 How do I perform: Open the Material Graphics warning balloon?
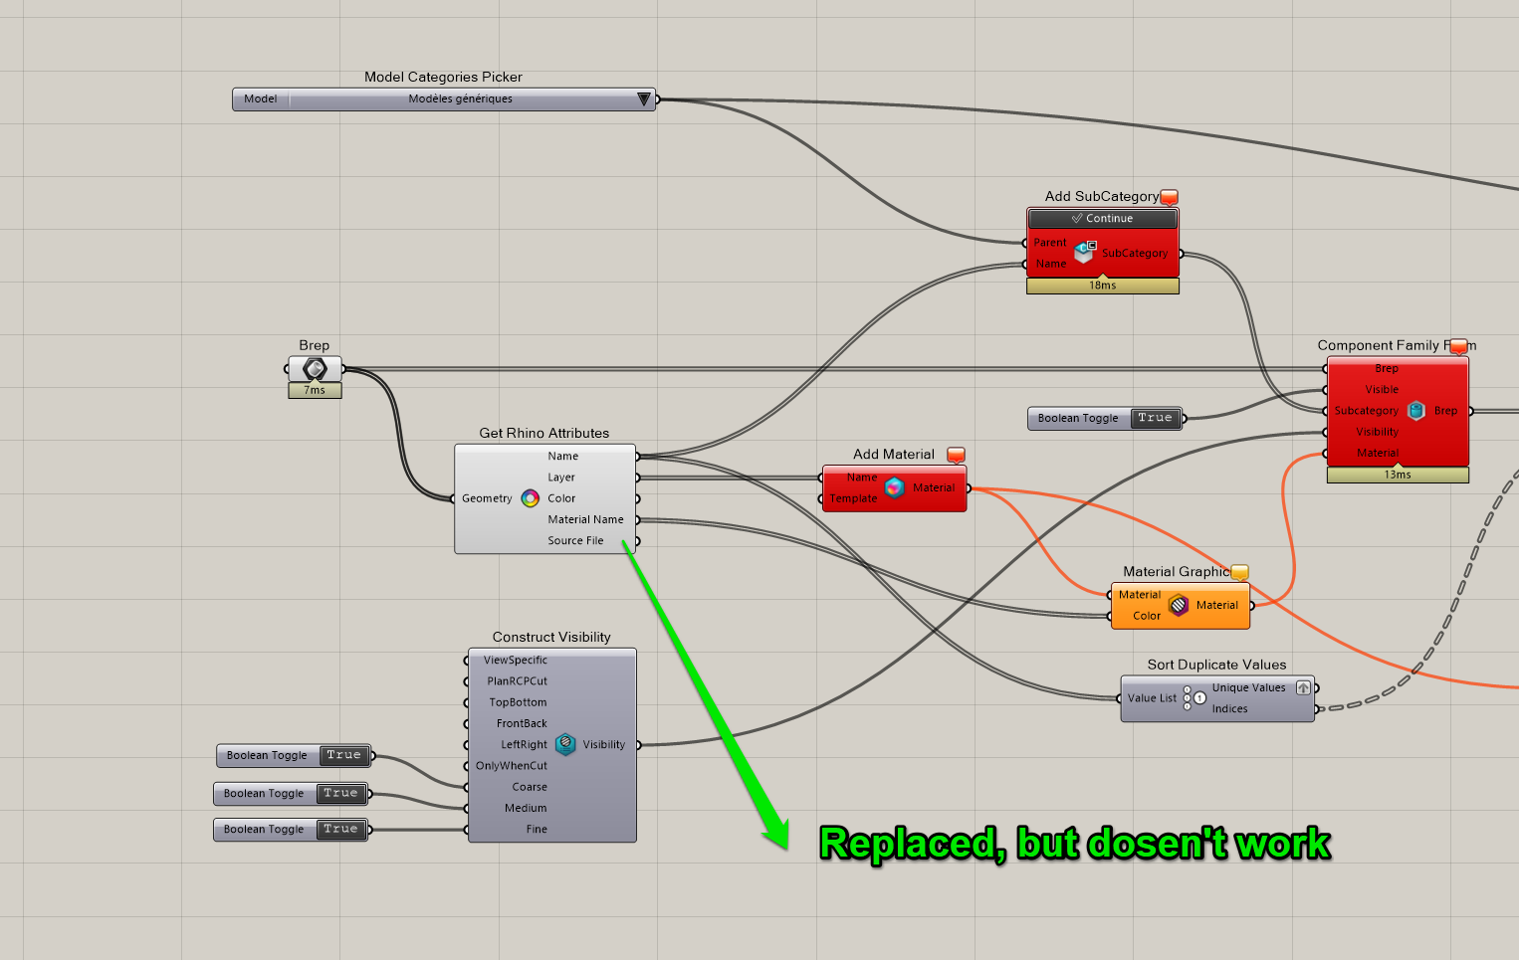click(1239, 572)
